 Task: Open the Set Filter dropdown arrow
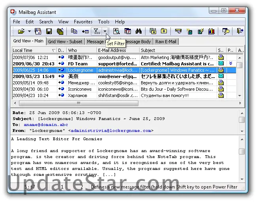[105, 31]
